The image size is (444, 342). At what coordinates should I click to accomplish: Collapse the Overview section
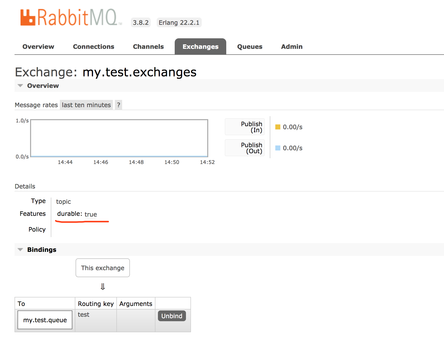pyautogui.click(x=20, y=85)
